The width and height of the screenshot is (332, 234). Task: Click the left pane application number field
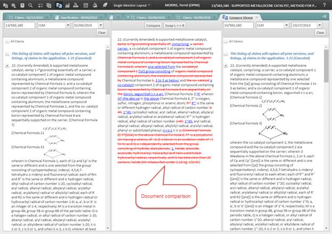20,25
